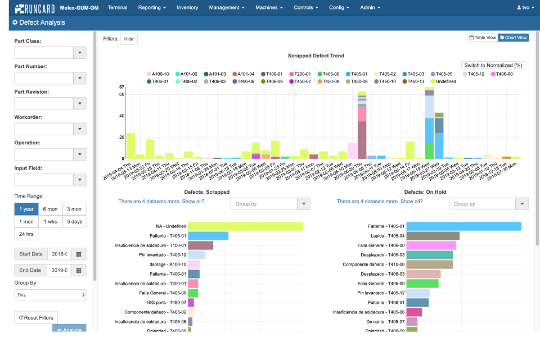Click the Reset Filters button

36,318
